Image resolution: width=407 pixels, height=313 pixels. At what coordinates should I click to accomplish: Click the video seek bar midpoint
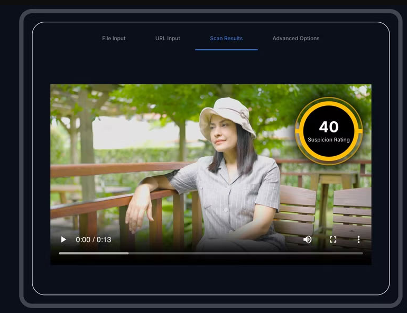(x=211, y=253)
